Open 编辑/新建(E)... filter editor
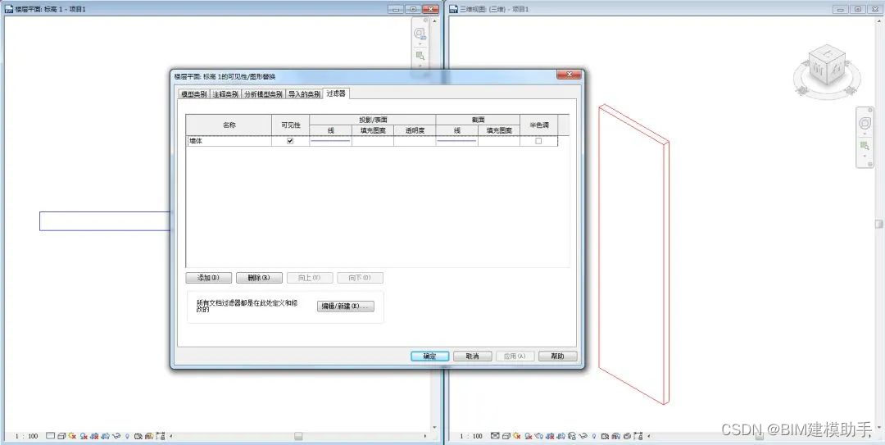The height and width of the screenshot is (445, 885). pyautogui.click(x=346, y=306)
